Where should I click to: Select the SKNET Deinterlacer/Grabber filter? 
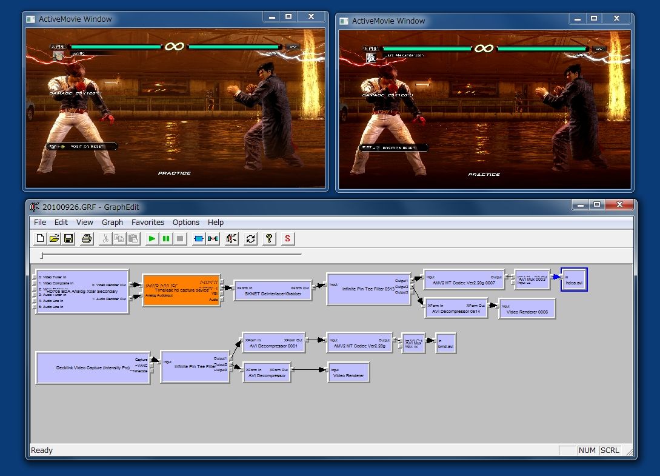273,290
